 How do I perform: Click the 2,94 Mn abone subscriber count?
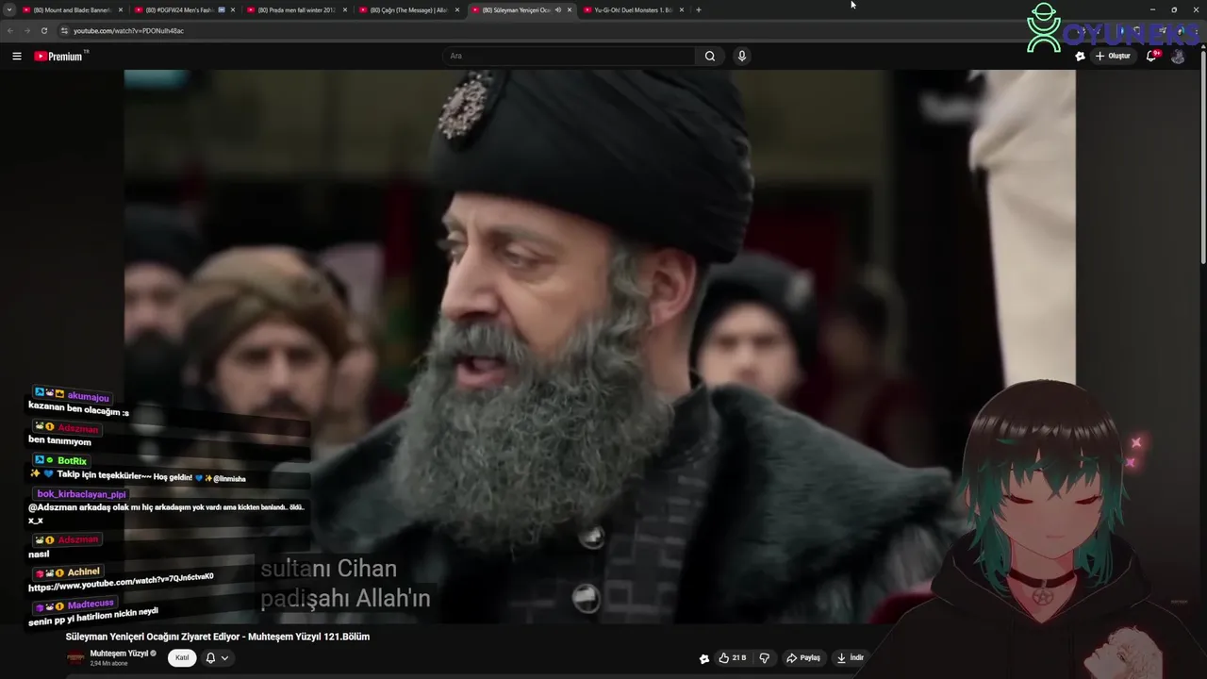[x=108, y=664]
